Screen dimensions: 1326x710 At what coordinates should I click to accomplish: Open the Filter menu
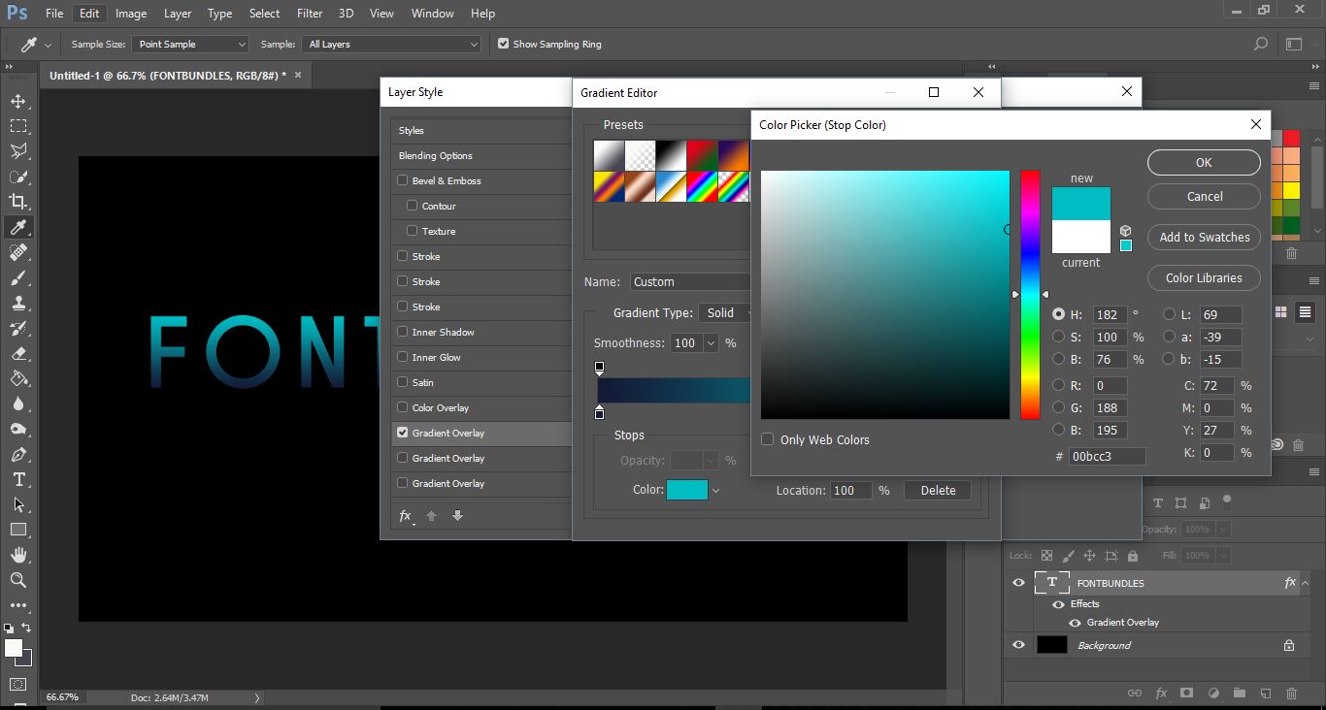[310, 14]
